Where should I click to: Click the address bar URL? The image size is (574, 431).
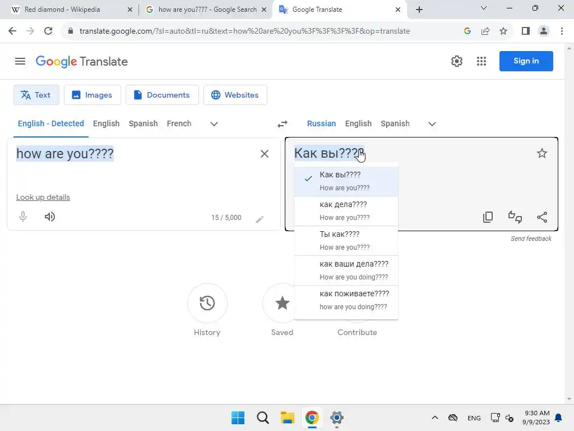tap(244, 31)
